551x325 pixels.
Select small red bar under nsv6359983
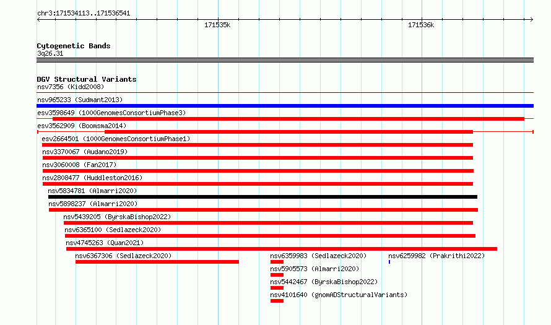click(277, 262)
